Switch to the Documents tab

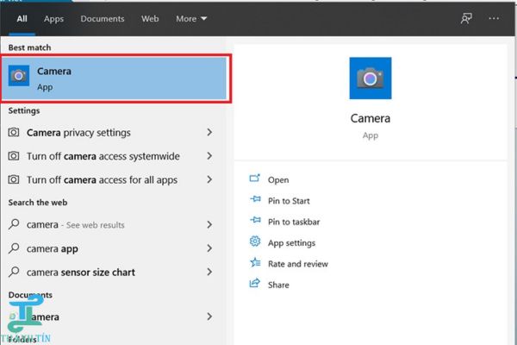pyautogui.click(x=102, y=18)
